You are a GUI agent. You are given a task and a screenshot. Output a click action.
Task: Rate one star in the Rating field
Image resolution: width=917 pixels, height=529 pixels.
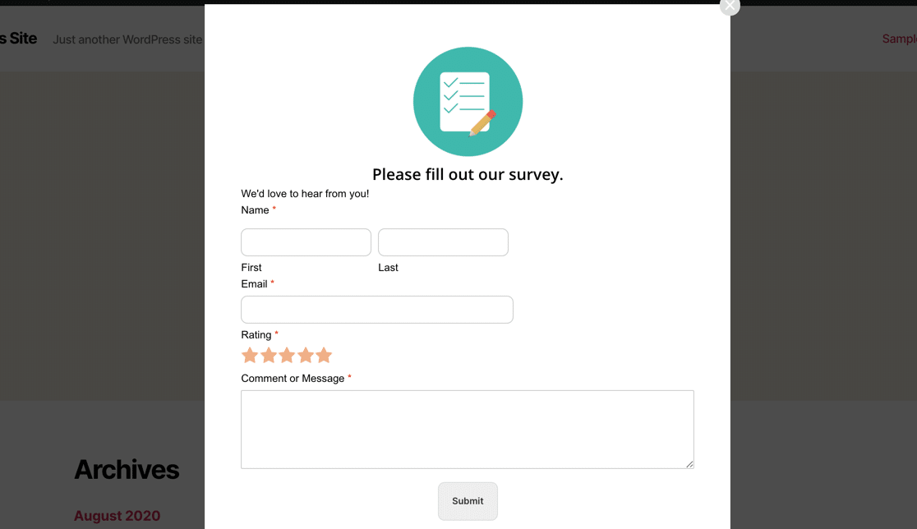[250, 355]
